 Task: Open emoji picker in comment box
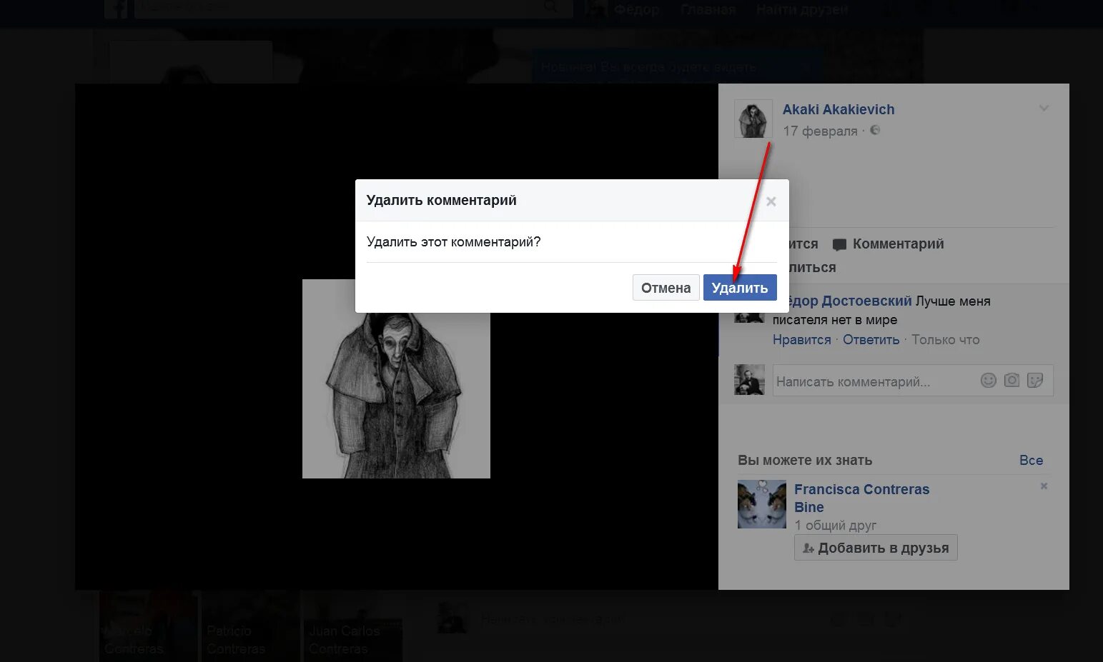988,381
